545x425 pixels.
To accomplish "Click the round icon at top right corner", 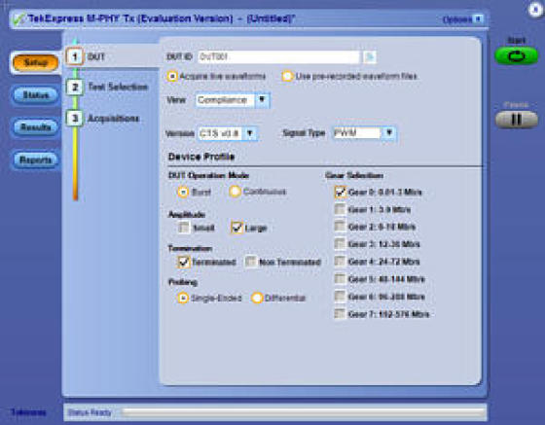I will click(535, 10).
